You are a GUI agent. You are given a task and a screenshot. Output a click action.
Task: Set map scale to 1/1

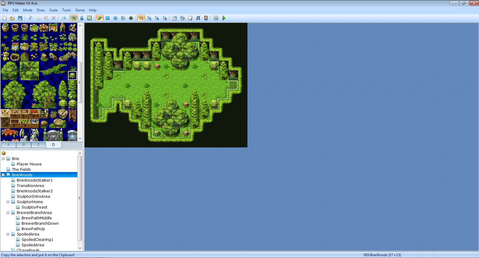pyautogui.click(x=141, y=18)
